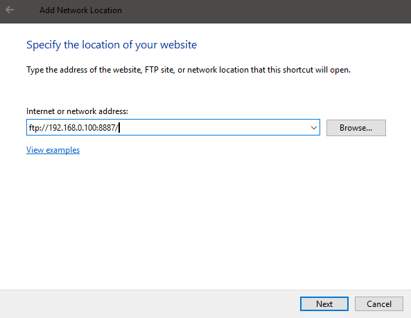Click the port number 8887 in address
The image size is (411, 318).
coord(107,128)
